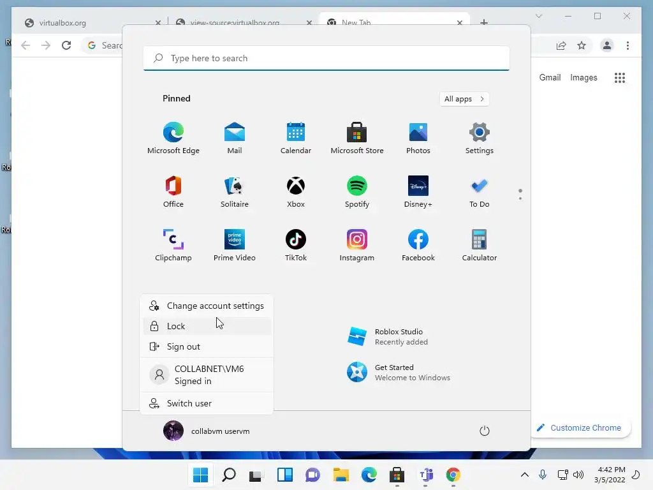The image size is (653, 490).
Task: Open the Google apps grid
Action: coord(620,77)
